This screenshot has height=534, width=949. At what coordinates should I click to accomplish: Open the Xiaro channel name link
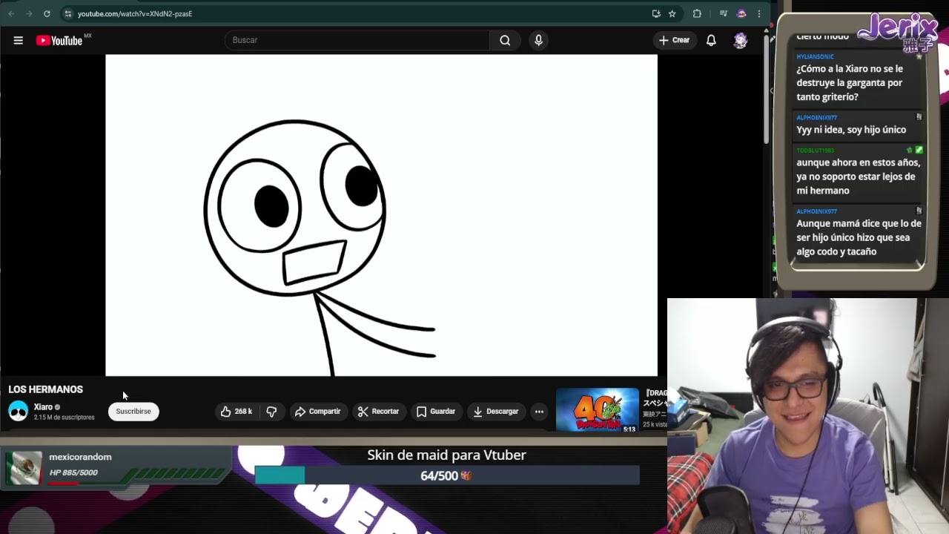click(43, 407)
